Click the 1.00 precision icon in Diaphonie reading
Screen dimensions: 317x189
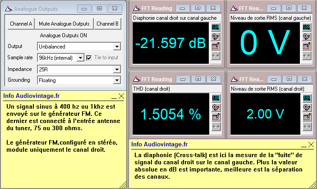click(216, 27)
